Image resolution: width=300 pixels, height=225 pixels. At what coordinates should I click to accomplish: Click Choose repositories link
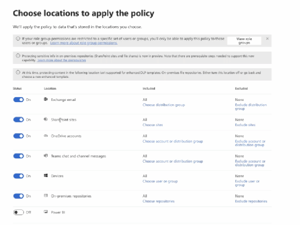(159, 201)
